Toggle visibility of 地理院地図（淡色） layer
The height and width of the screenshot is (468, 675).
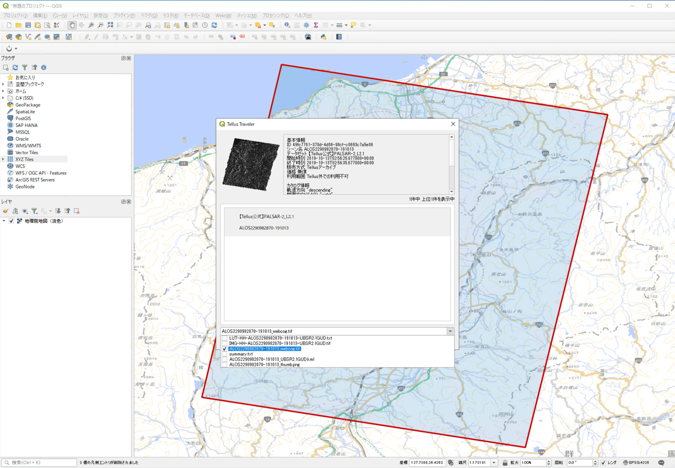(x=11, y=221)
